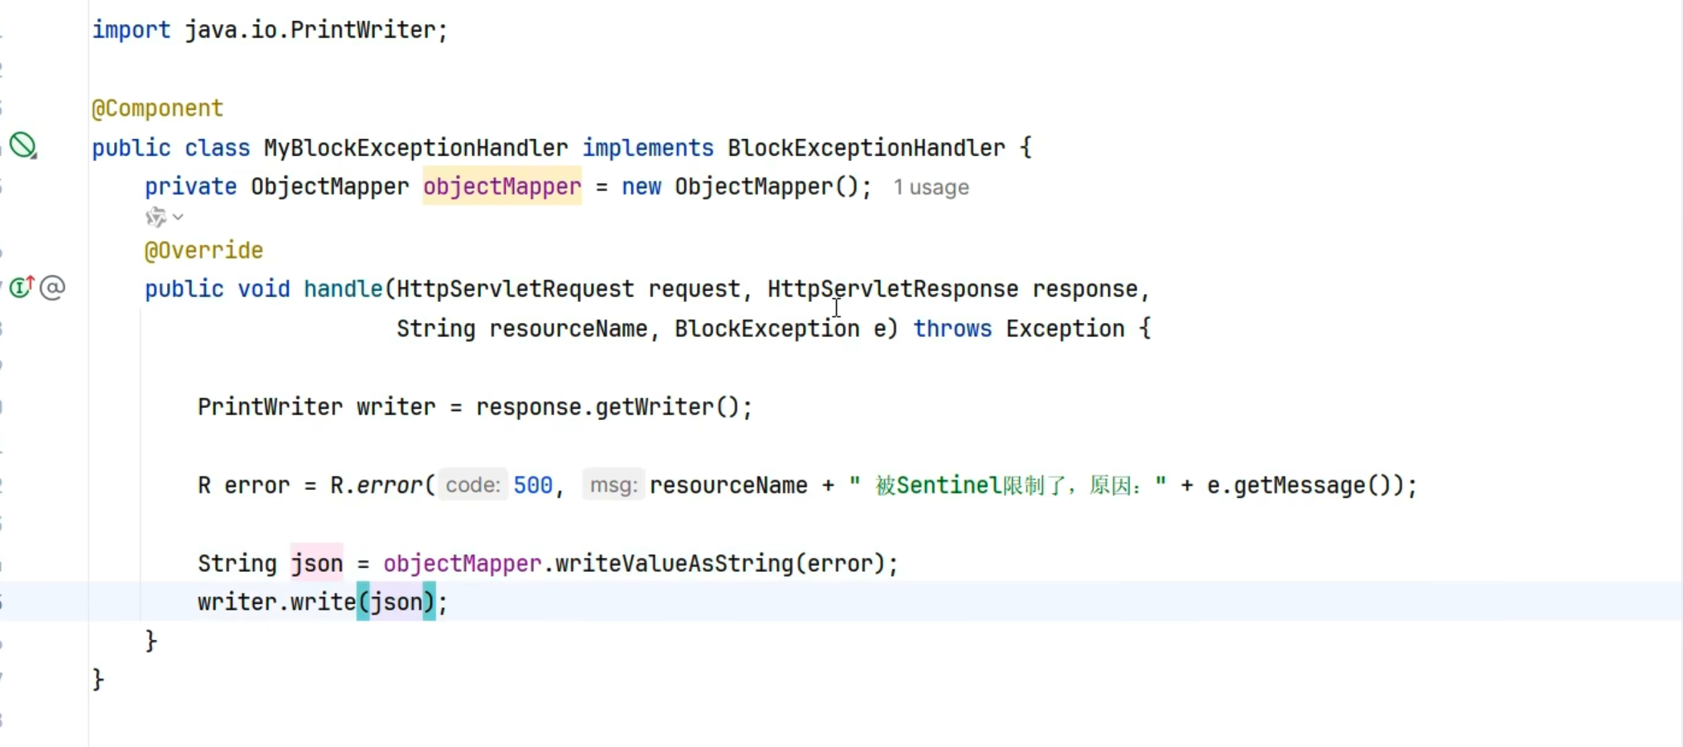This screenshot has width=1683, height=747.
Task: Open the '1 usage' inlay hint
Action: click(931, 187)
